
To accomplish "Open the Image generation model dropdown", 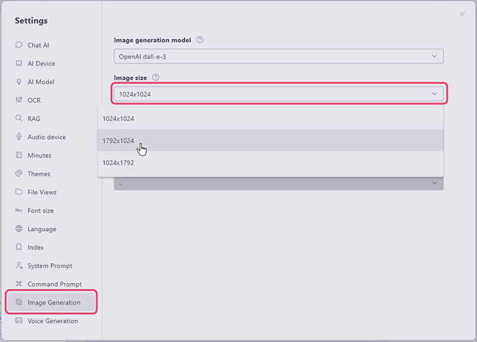I will [278, 56].
